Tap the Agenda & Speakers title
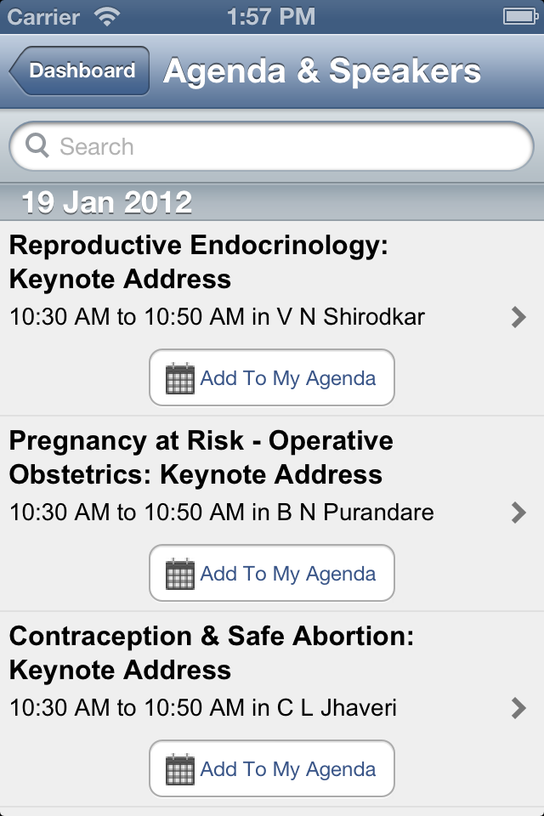 click(x=321, y=71)
